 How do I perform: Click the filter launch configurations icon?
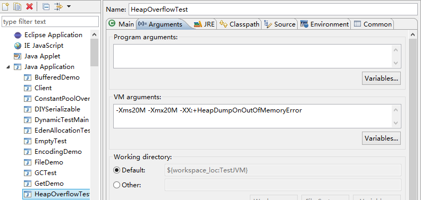point(58,6)
